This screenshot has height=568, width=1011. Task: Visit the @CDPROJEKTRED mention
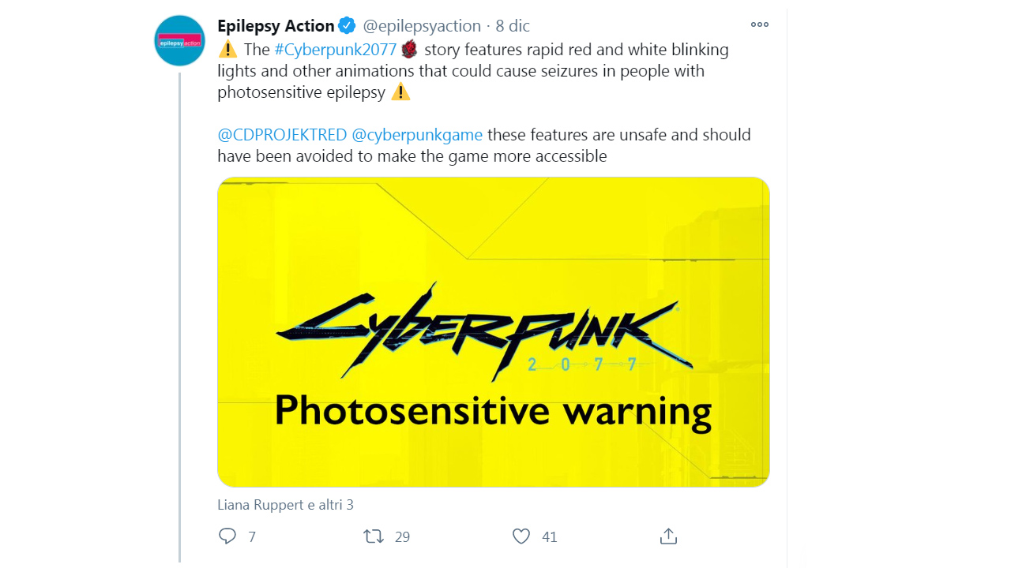tap(282, 135)
